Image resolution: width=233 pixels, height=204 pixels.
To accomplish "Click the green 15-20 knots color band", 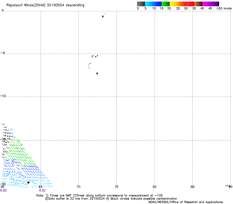I will tap(166, 4).
